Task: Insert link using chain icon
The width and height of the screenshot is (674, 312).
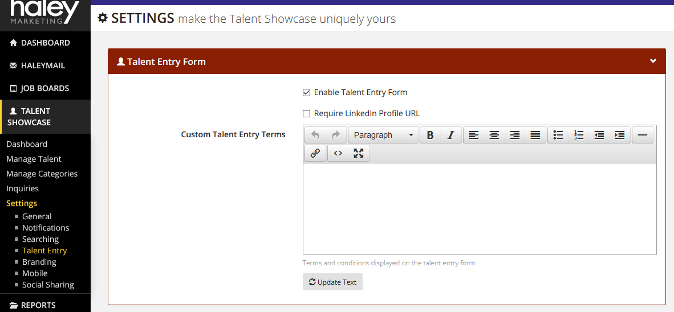Action: (315, 153)
